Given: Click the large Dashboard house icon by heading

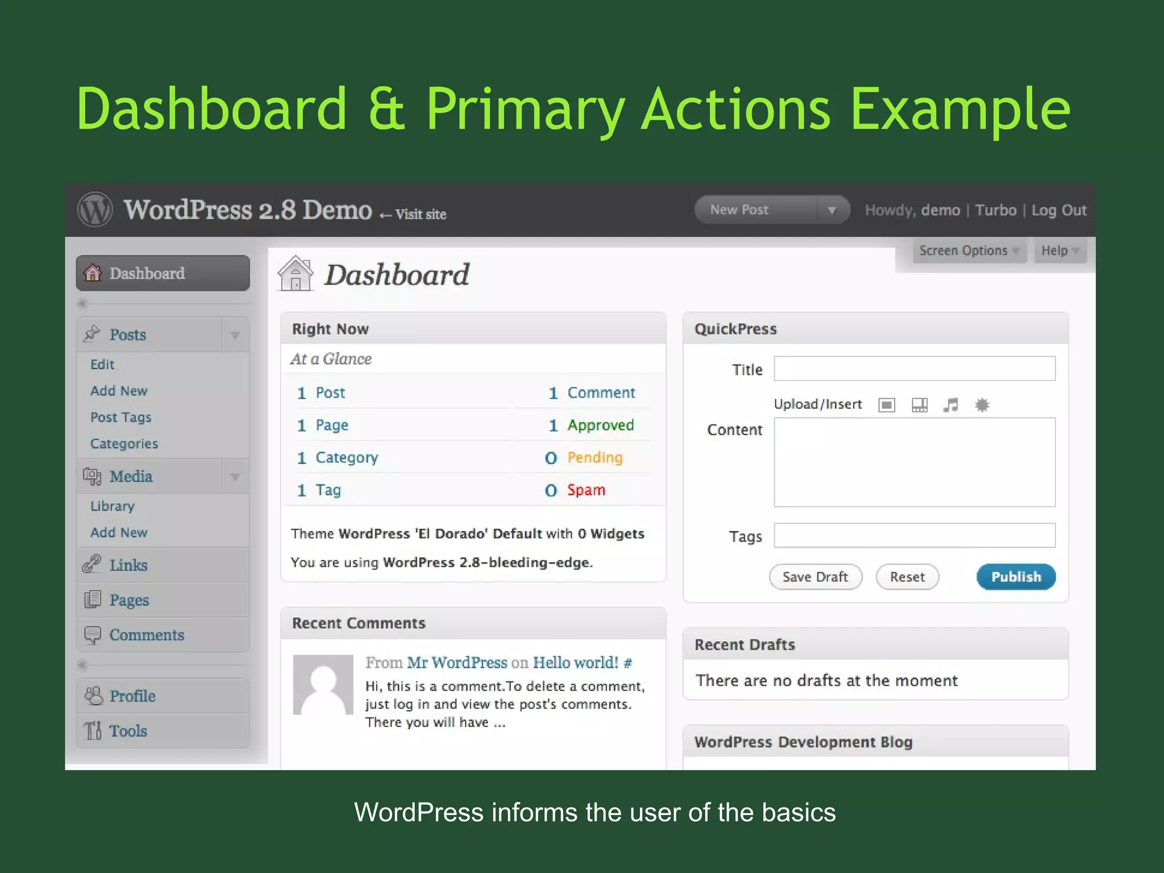Looking at the screenshot, I should click(x=296, y=274).
